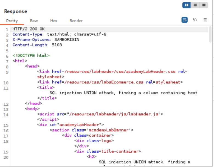Click the HTTP/2 200 OK status line
The image size is (214, 167).
[x=29, y=29]
